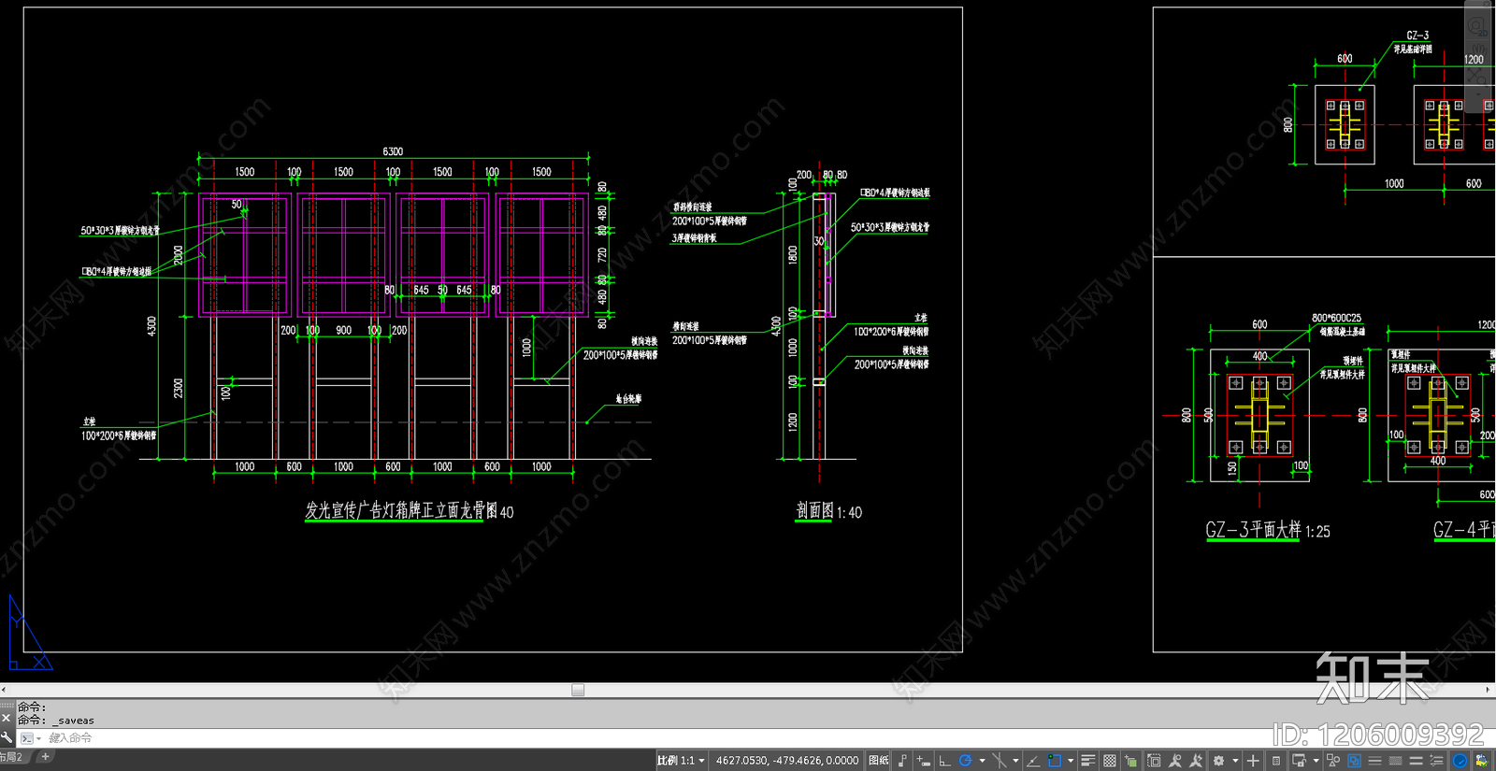This screenshot has width=1496, height=771.
Task: Click the 图纸 paper space button
Action: (x=879, y=761)
